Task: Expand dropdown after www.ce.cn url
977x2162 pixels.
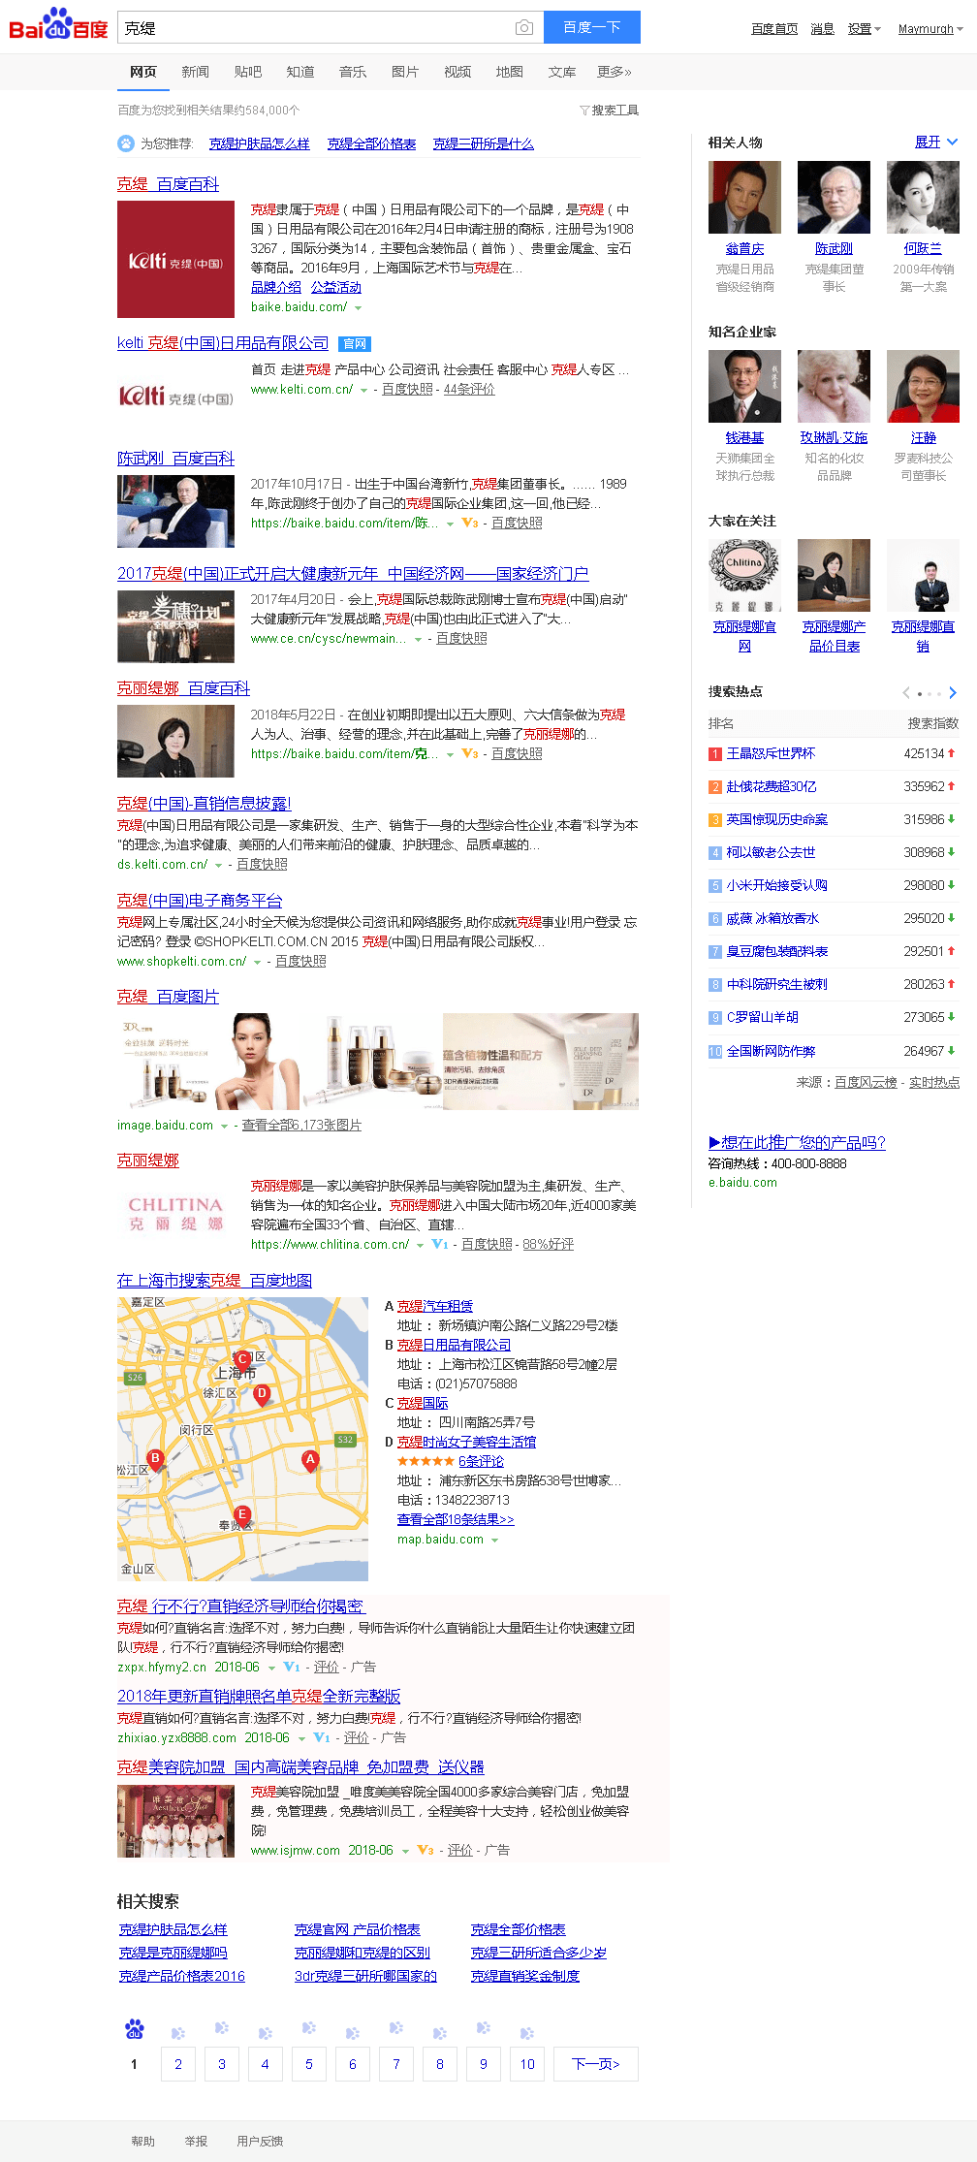Action: (419, 640)
